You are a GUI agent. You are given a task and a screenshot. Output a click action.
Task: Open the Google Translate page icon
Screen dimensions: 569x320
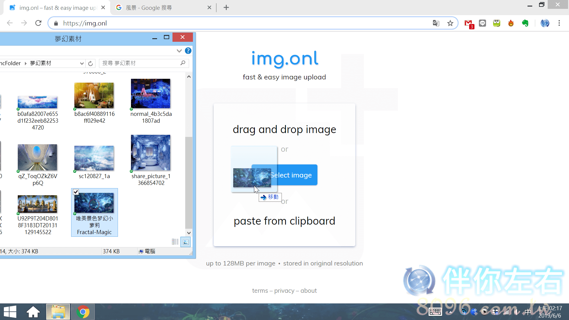[436, 23]
